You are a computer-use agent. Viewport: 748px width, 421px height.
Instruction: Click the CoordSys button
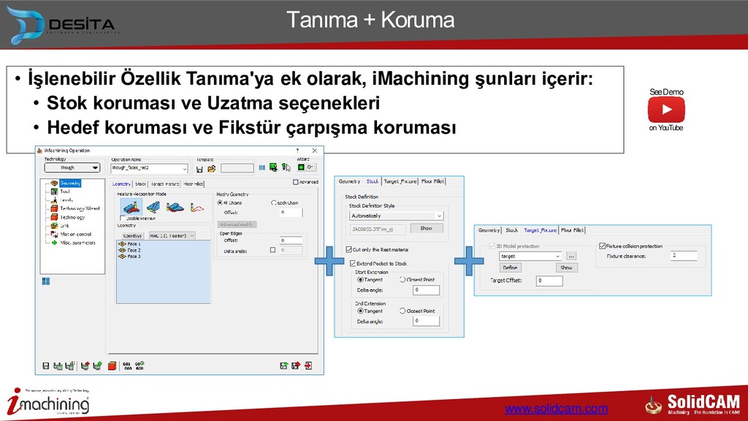132,236
